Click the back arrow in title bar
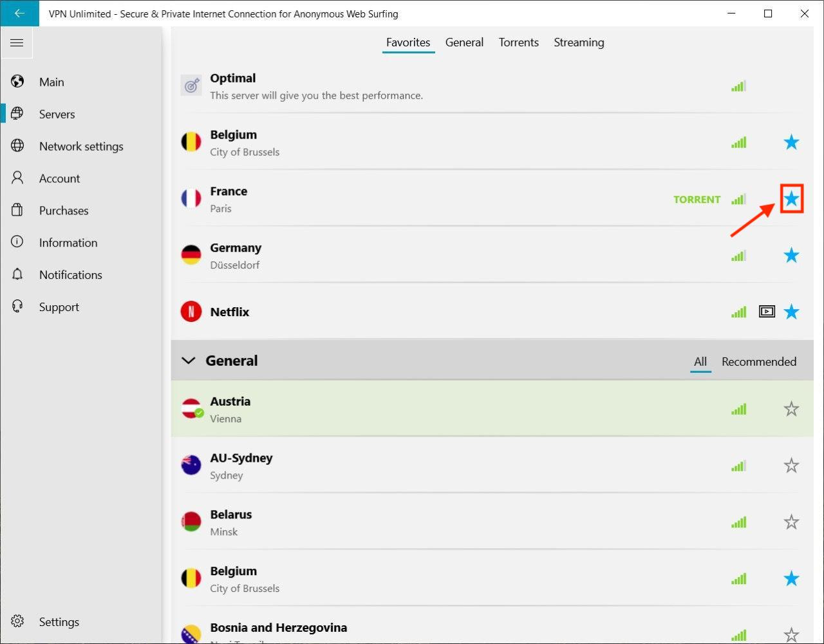 [19, 14]
